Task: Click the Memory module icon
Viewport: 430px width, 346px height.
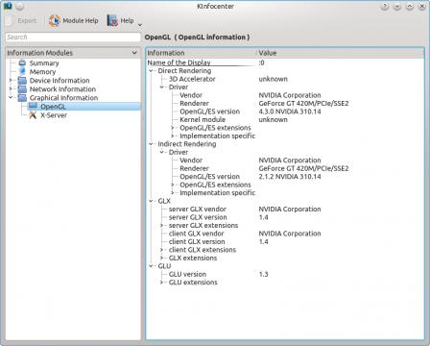Action: tap(22, 71)
